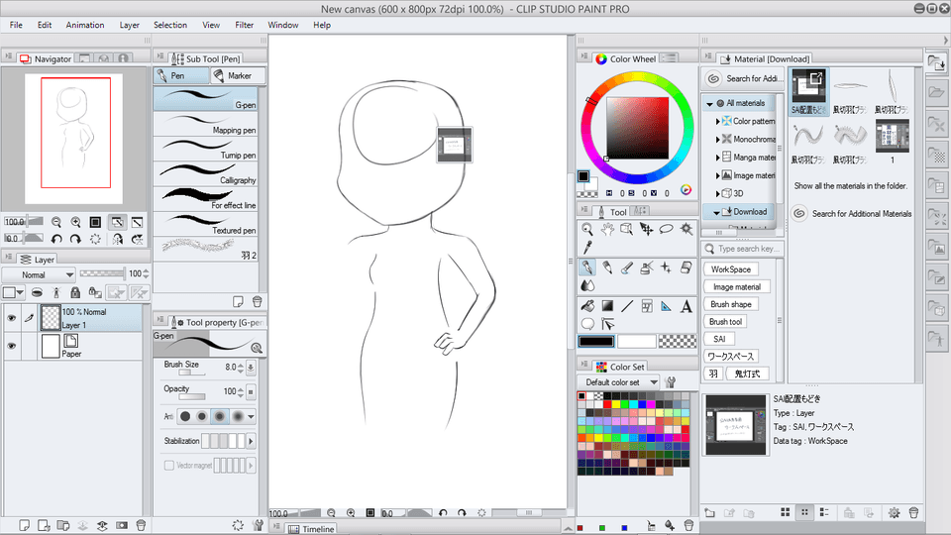This screenshot has width=951, height=535.
Task: Hide Layer 1 using its eye icon
Action: [12, 318]
